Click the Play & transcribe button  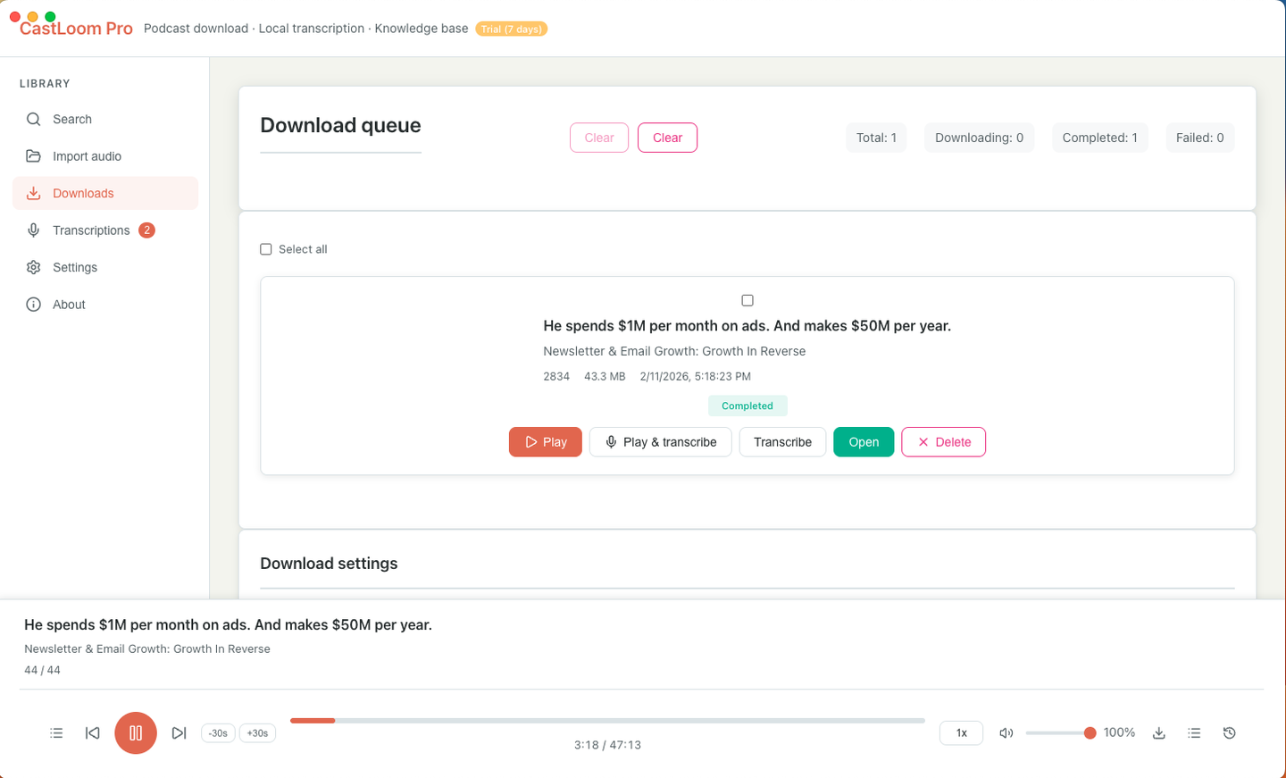pyautogui.click(x=661, y=442)
